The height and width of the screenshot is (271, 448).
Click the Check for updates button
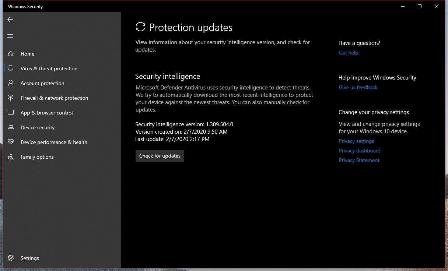[x=160, y=156]
